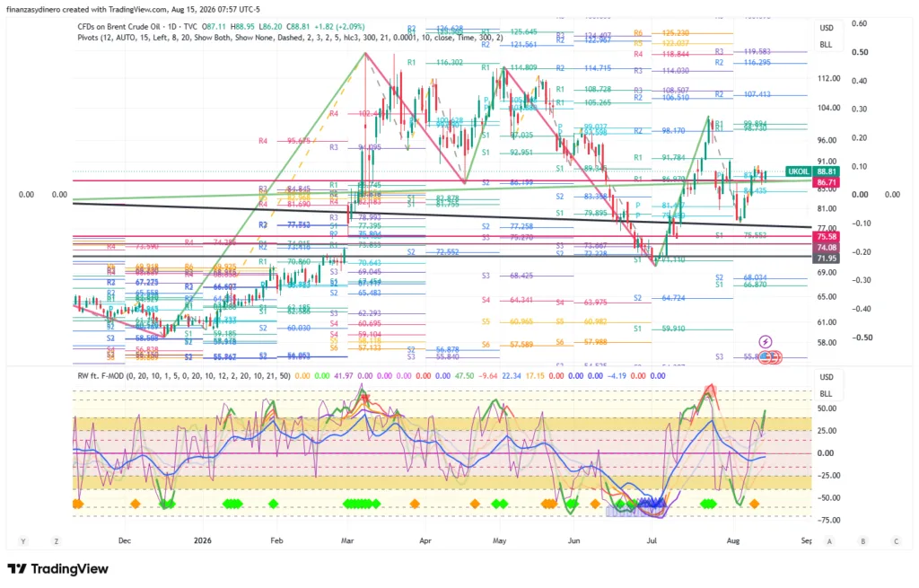The height and width of the screenshot is (588, 919).
Task: Click the -9.64 value in indicator legend
Action: 487,376
